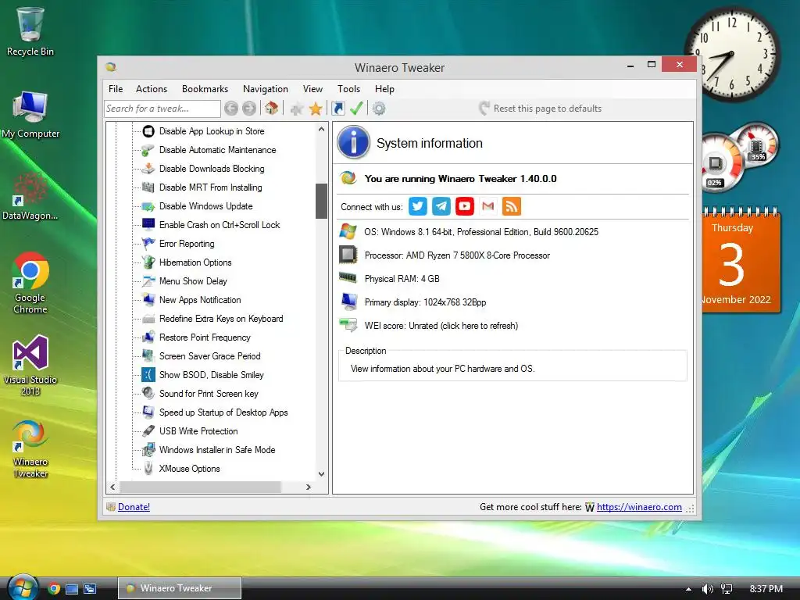Viewport: 800px width, 600px height.
Task: Open the Help menu
Action: click(x=384, y=89)
